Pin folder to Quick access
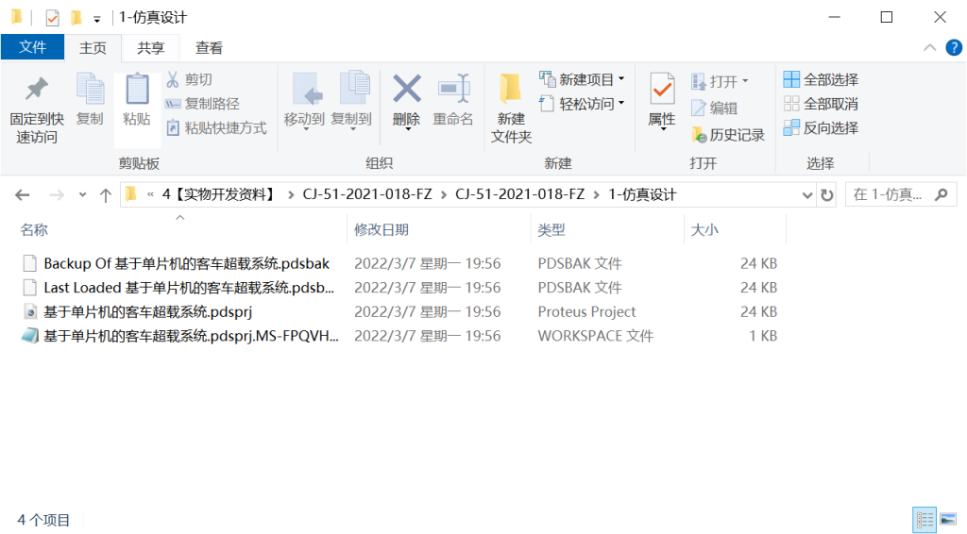 tap(37, 109)
